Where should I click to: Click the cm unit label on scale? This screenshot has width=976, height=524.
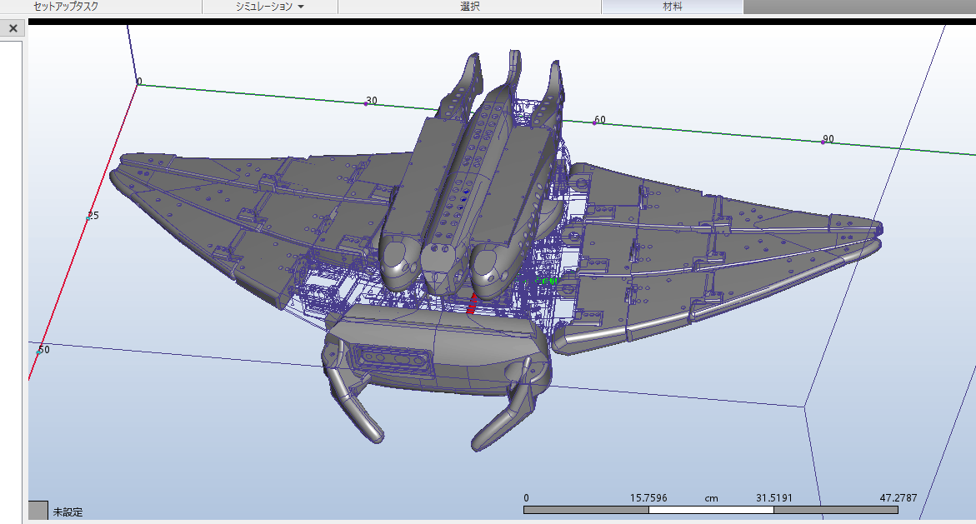point(711,498)
